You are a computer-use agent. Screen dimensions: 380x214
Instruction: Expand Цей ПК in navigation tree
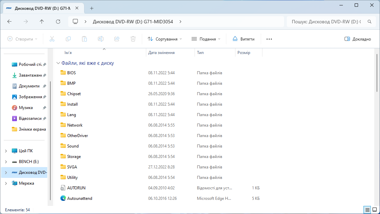click(x=6, y=151)
